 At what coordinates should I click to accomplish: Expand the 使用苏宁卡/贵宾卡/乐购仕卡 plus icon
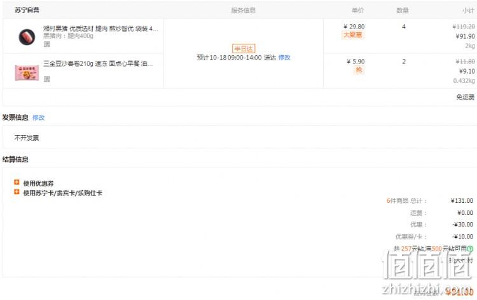click(17, 192)
